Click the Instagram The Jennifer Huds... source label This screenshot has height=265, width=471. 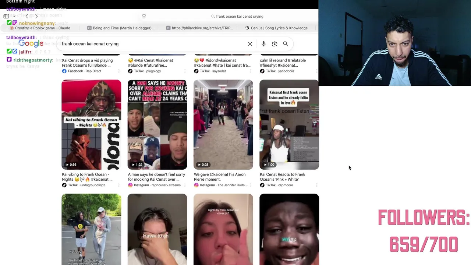(221, 185)
